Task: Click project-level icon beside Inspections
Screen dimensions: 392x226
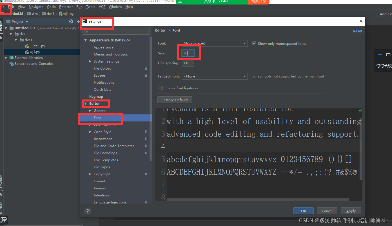Action: (x=146, y=139)
